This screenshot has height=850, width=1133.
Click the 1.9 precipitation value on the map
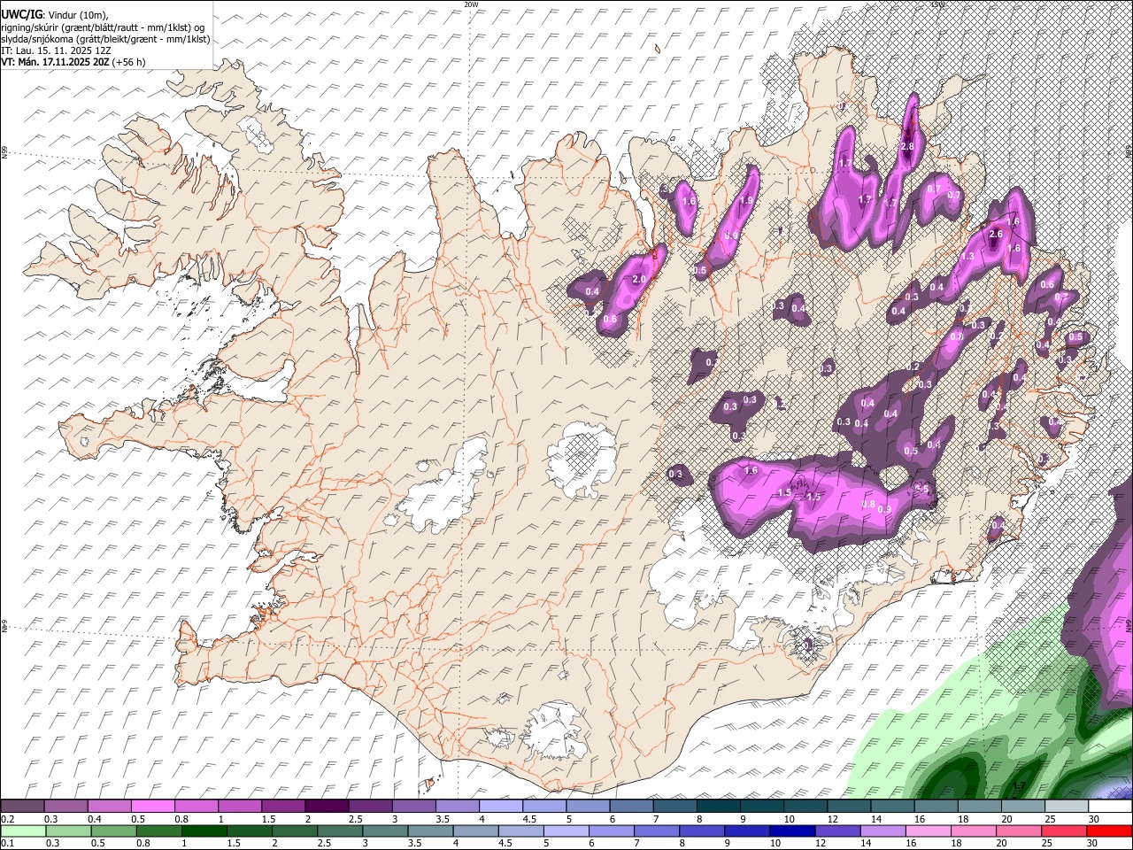pos(746,201)
